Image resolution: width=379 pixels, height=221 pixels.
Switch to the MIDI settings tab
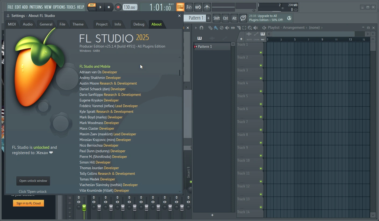[x=12, y=24]
